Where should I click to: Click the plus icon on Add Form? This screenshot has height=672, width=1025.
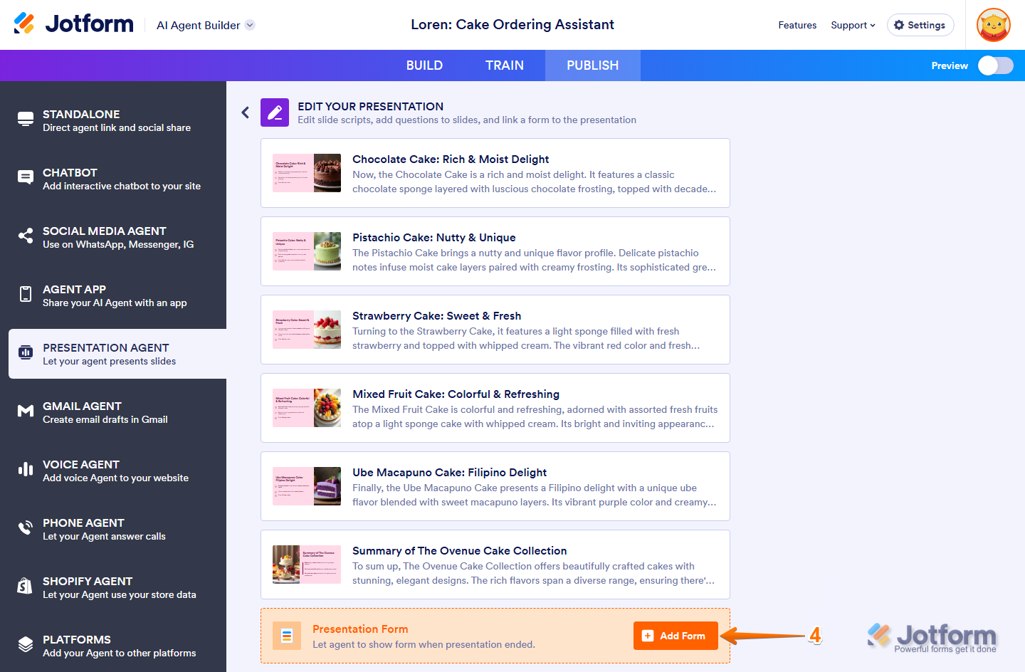pyautogui.click(x=648, y=636)
